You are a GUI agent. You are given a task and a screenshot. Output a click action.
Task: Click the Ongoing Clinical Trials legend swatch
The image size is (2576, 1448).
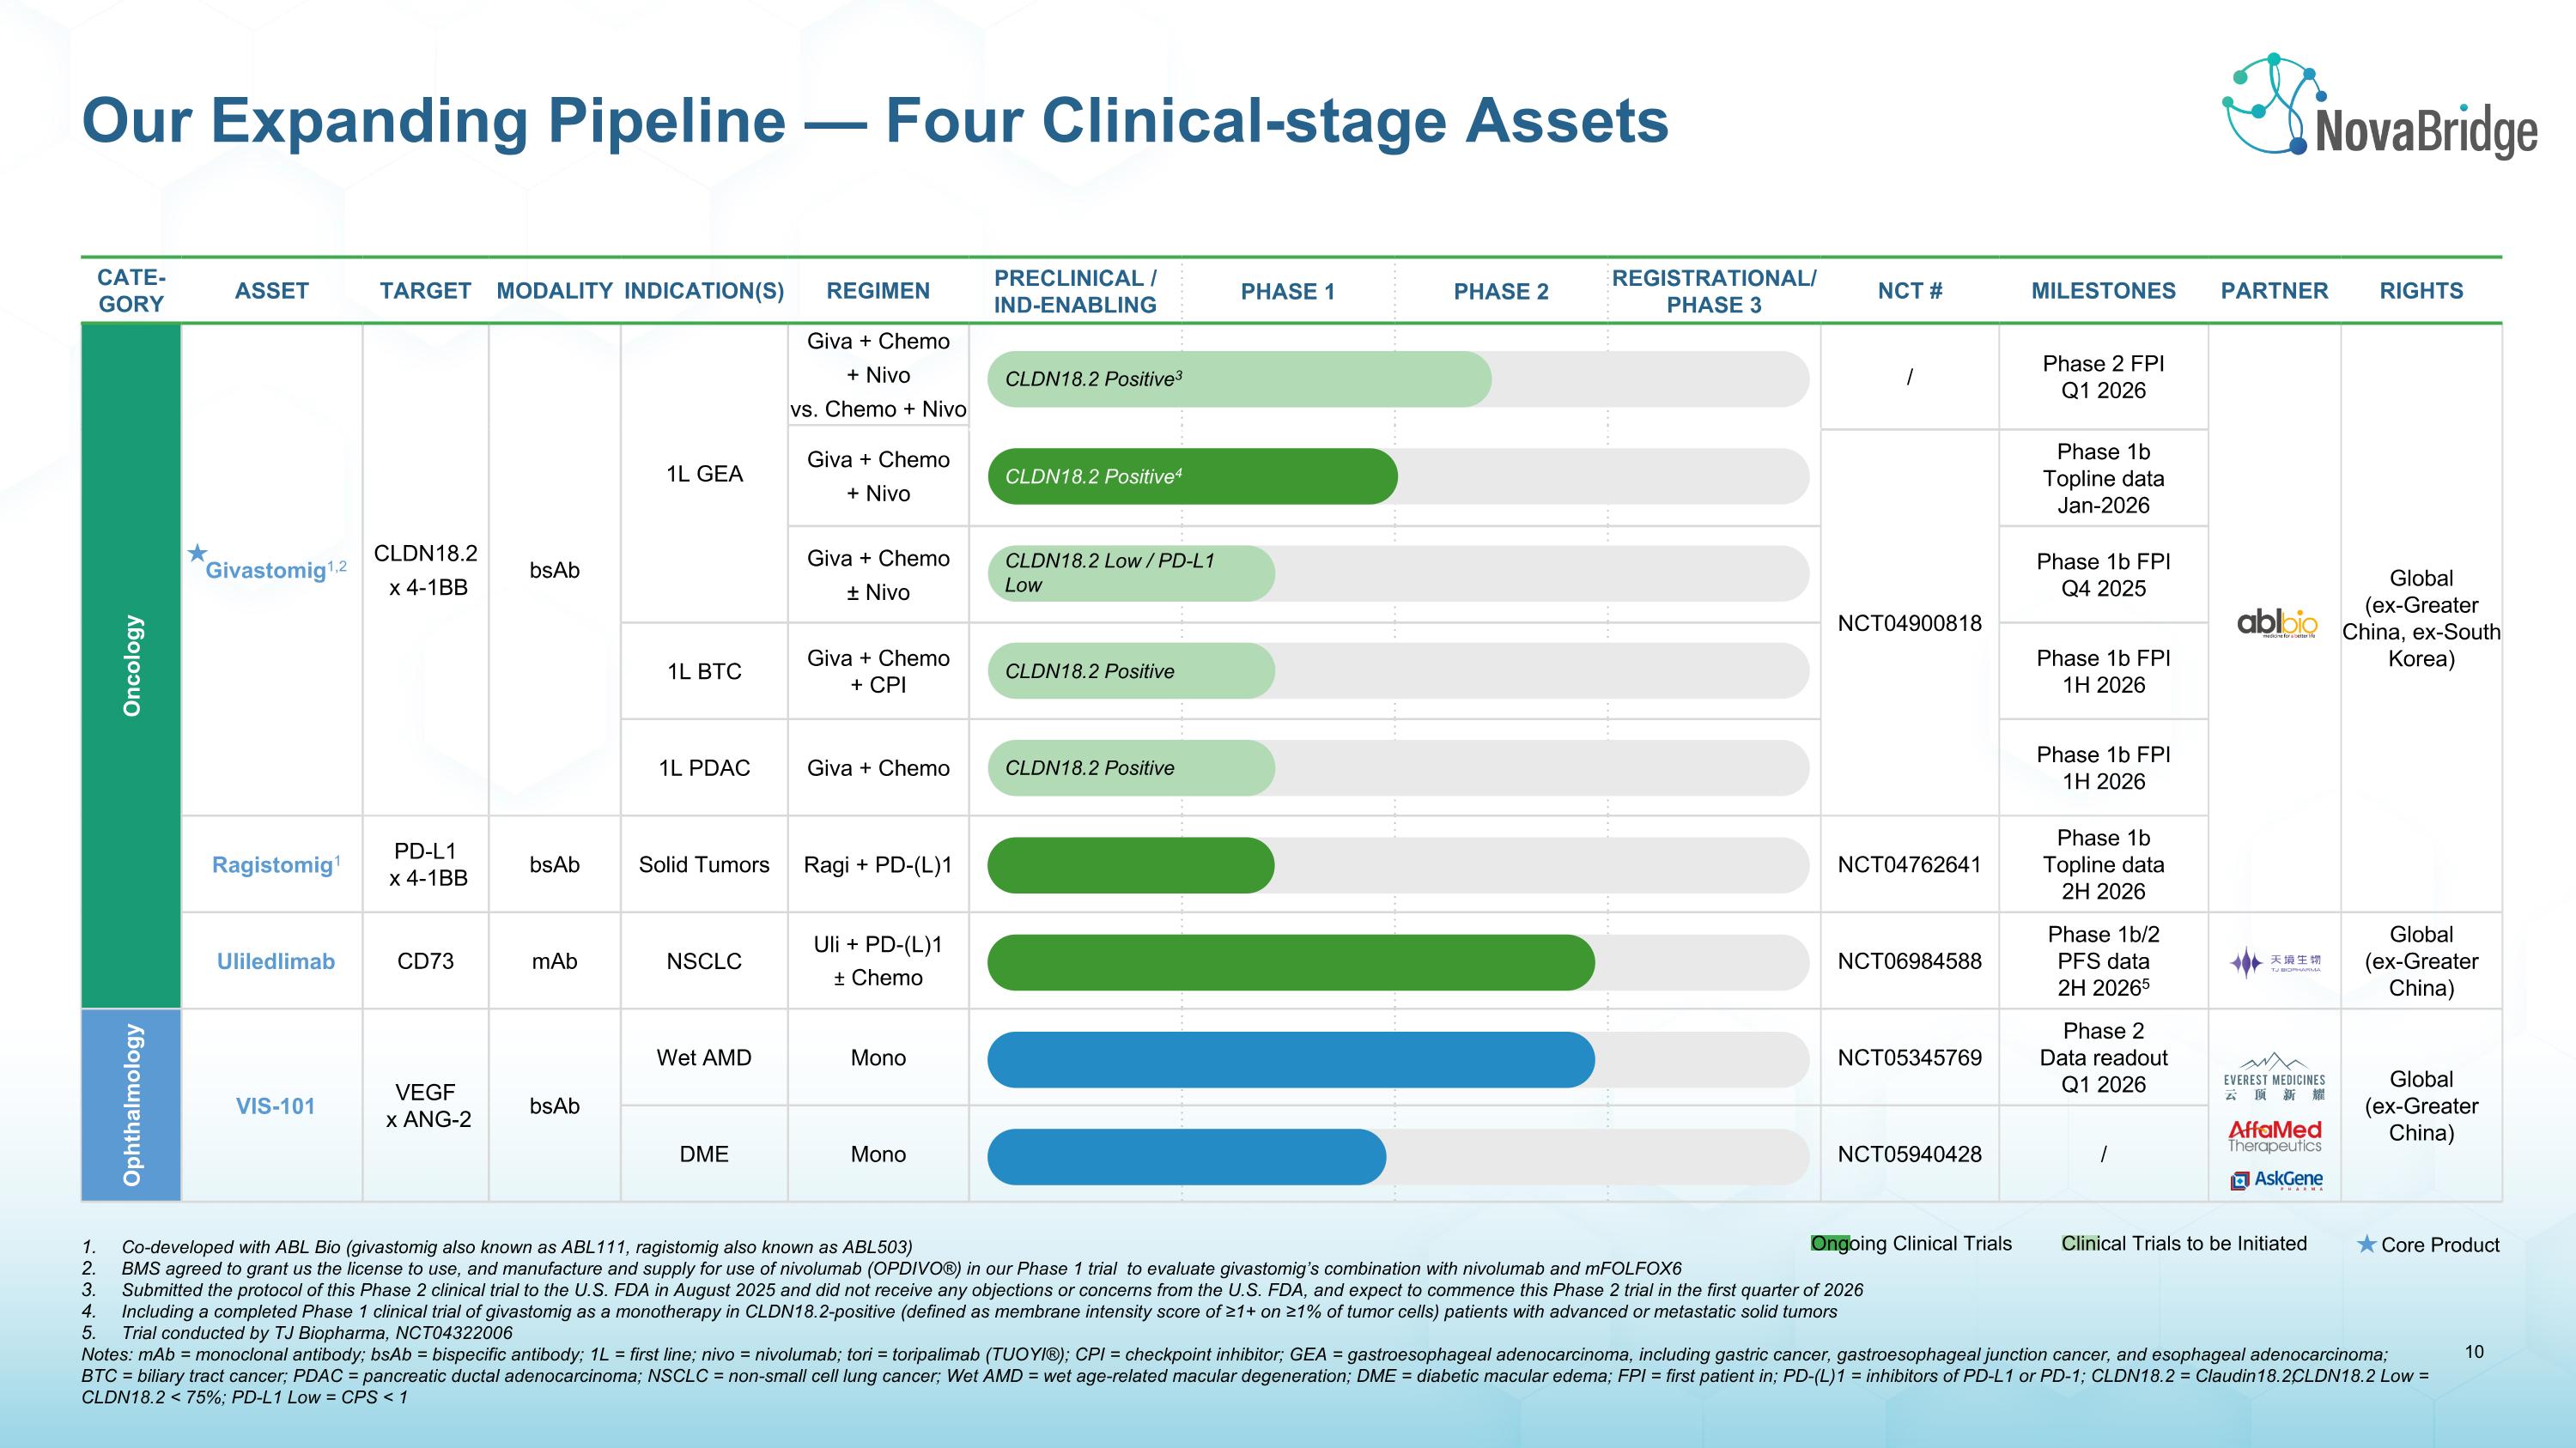point(1830,1243)
